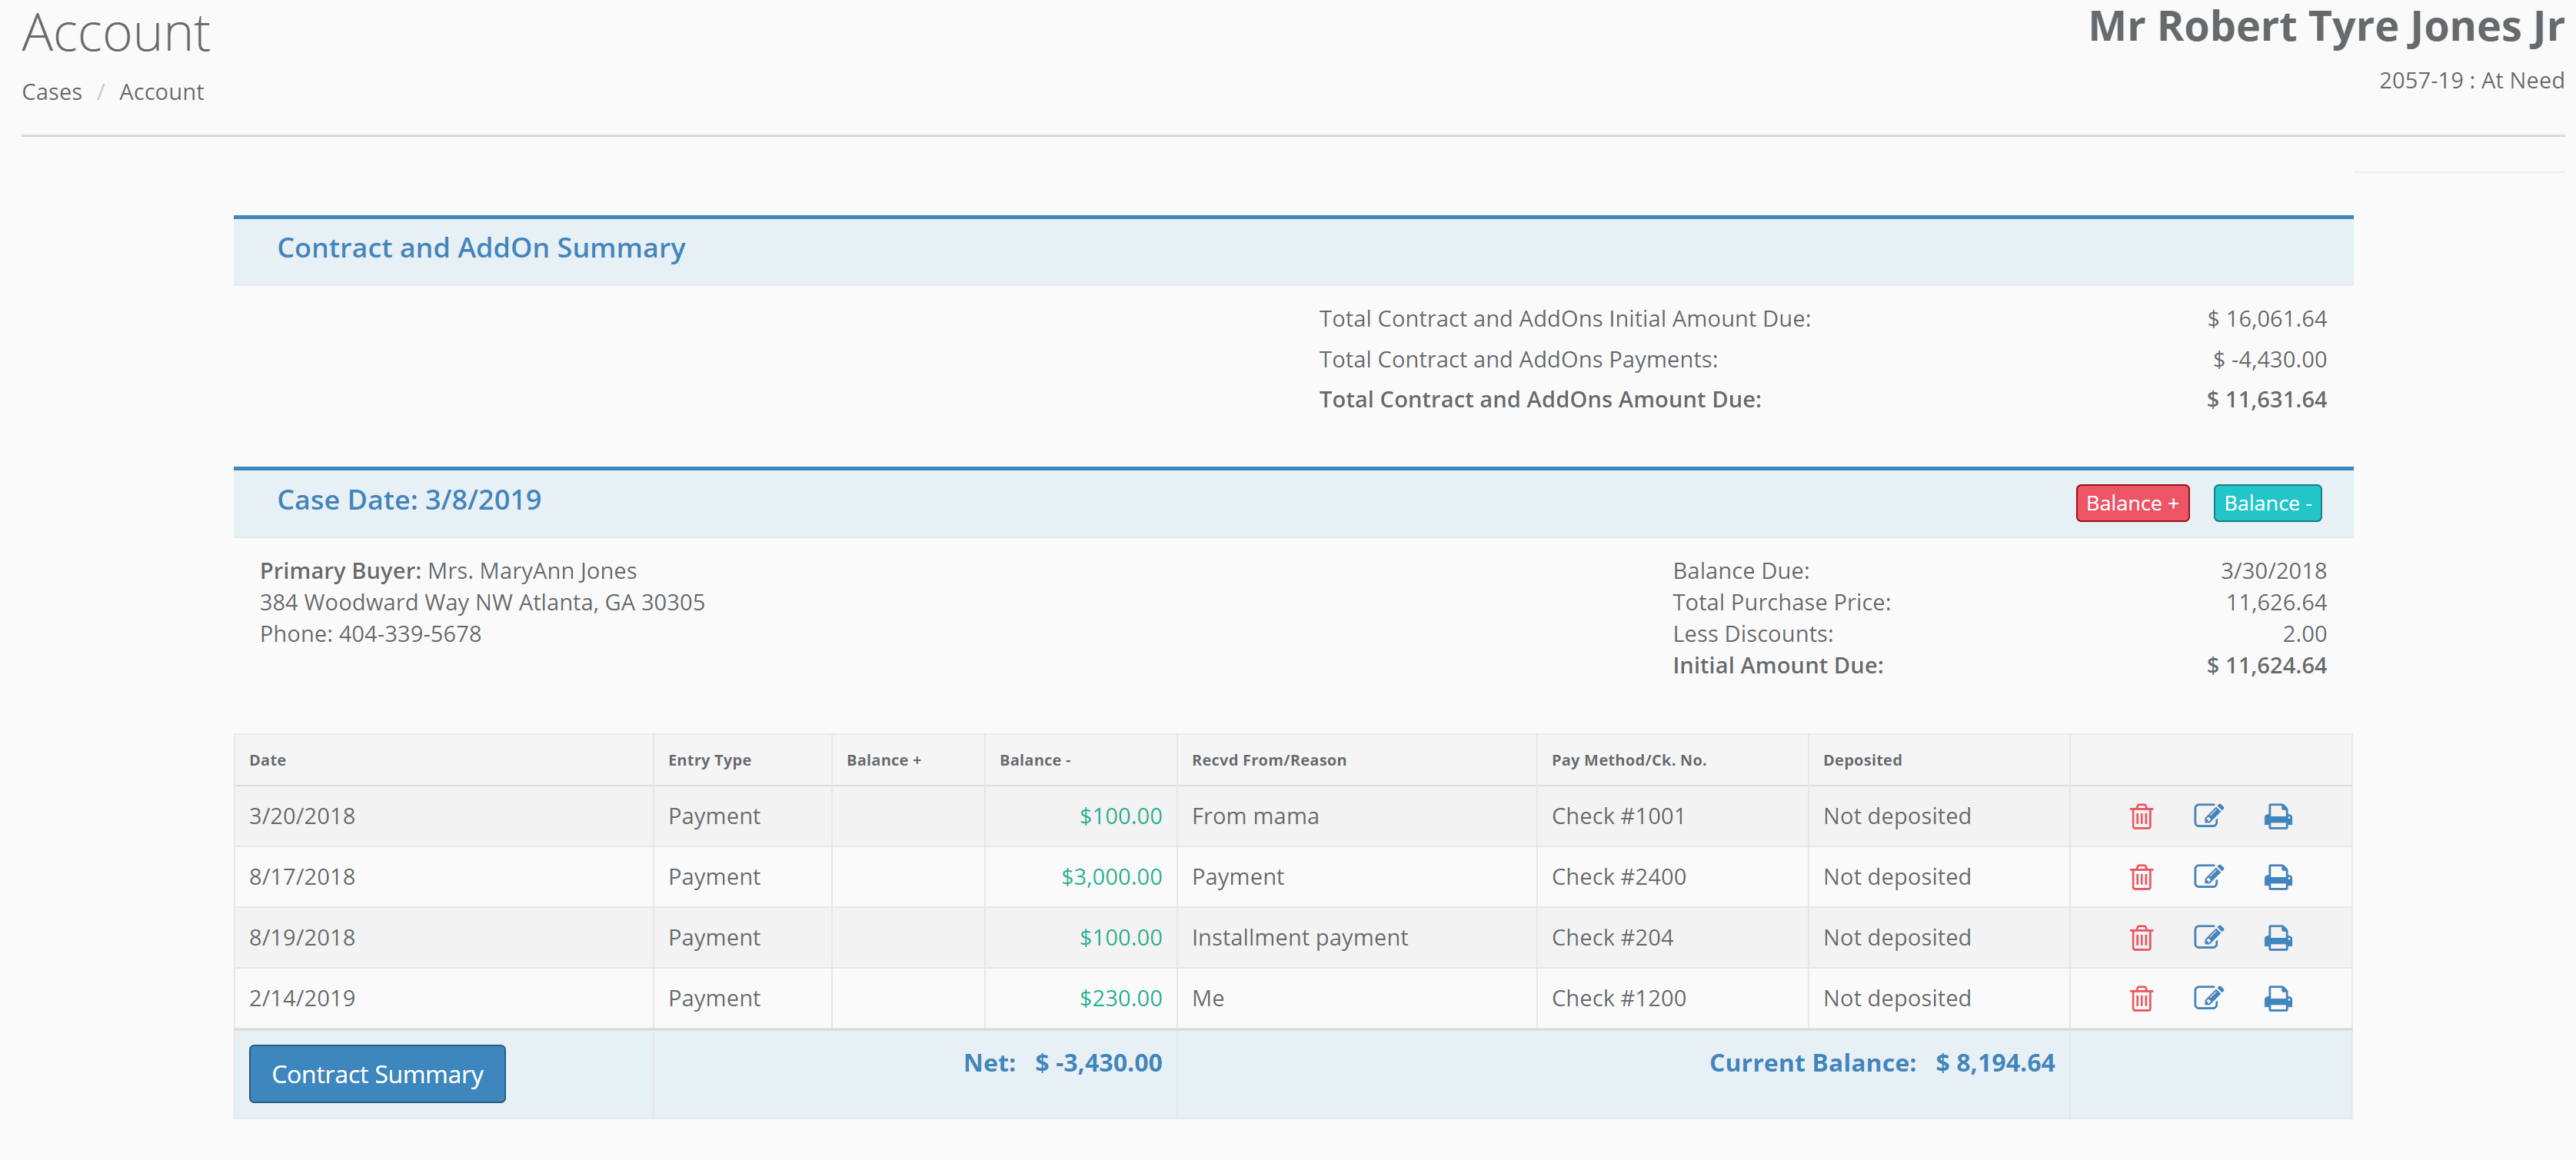Delete the installment payment from 8/19/2018
The image size is (2576, 1160).
(x=2140, y=938)
